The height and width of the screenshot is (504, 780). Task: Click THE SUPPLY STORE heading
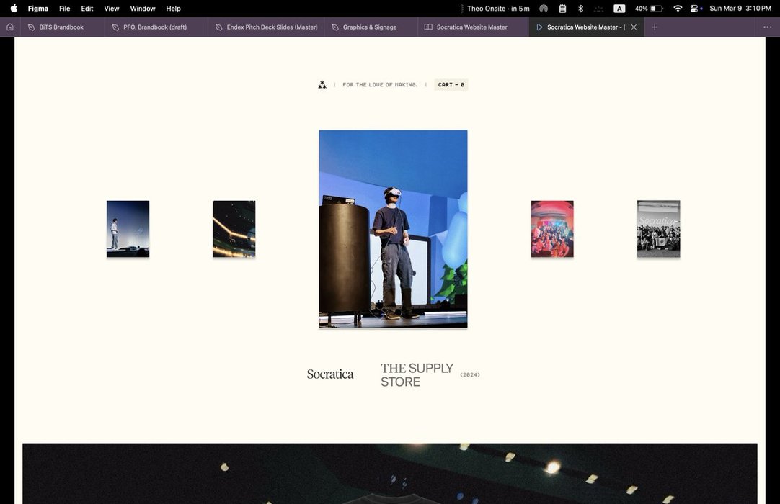click(x=417, y=375)
